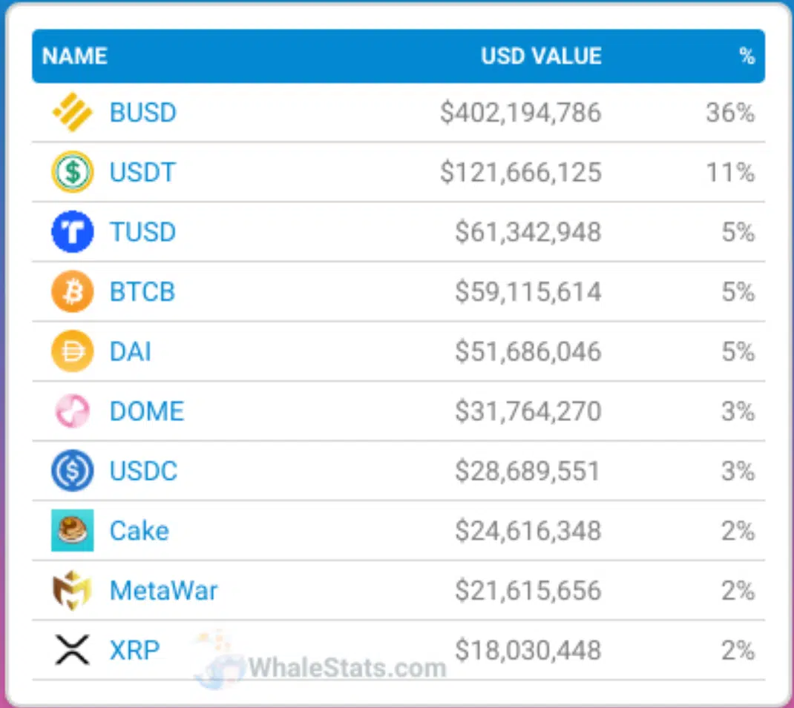The height and width of the screenshot is (708, 794).
Task: Open the XRP token link
Action: pos(134,650)
